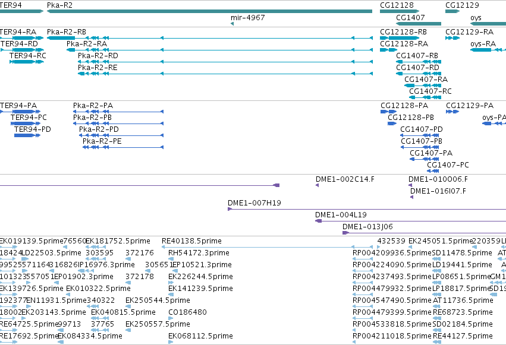Viewport: 506px width, 345px height.
Task: Click EST EK141239.5prime label
Action: tap(200, 289)
